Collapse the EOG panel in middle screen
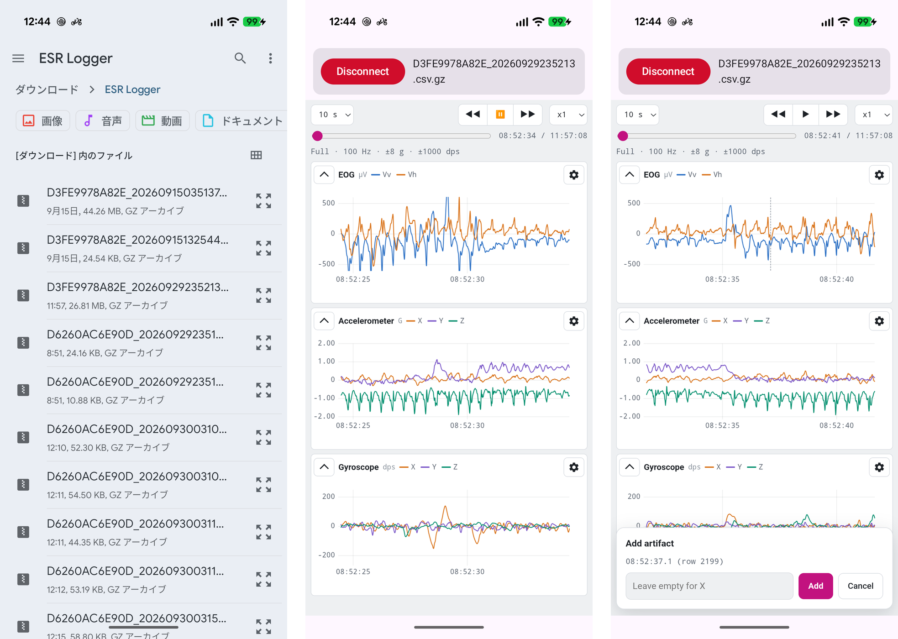898x639 pixels. pyautogui.click(x=324, y=175)
